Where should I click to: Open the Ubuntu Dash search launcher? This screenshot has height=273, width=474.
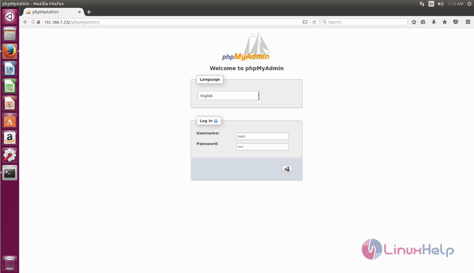[10, 16]
